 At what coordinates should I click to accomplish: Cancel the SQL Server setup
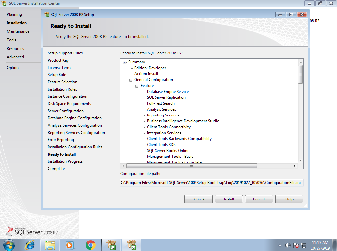259,199
